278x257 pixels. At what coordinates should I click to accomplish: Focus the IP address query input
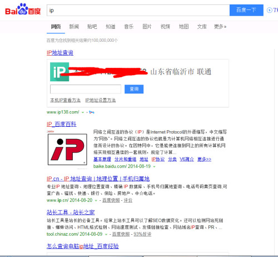click(86, 89)
